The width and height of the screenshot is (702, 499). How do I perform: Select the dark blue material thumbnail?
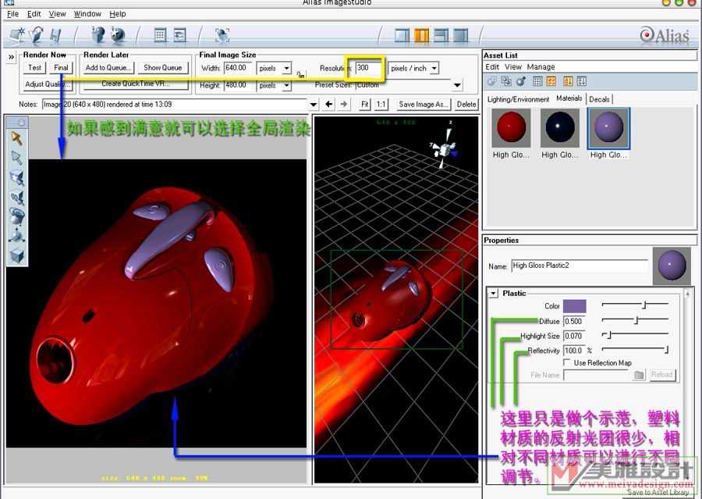[x=559, y=128]
